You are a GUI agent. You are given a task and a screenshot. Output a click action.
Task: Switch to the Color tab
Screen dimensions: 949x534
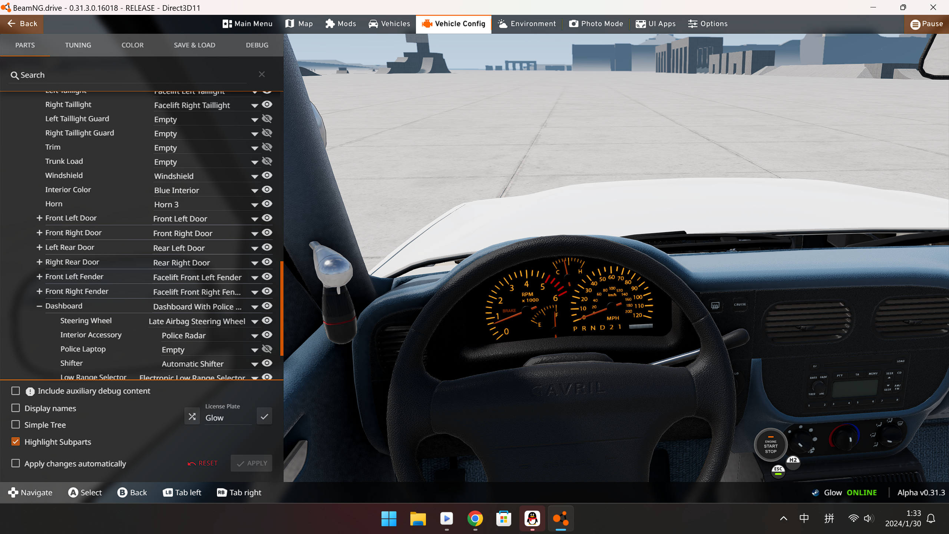(x=132, y=45)
